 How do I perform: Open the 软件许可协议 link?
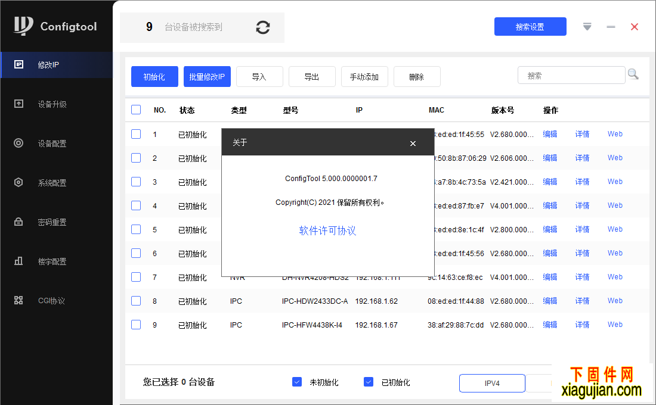pyautogui.click(x=327, y=230)
